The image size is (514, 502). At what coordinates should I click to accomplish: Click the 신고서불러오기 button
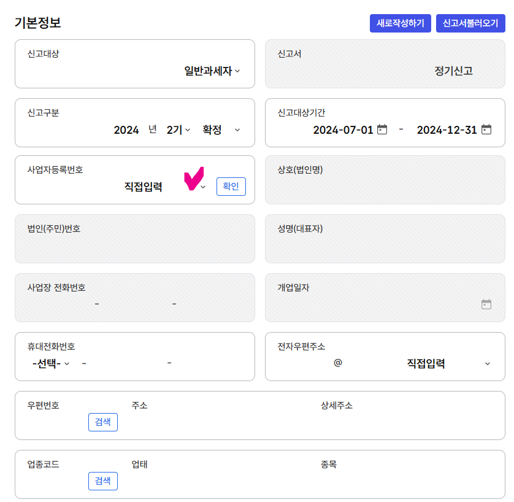[x=470, y=23]
